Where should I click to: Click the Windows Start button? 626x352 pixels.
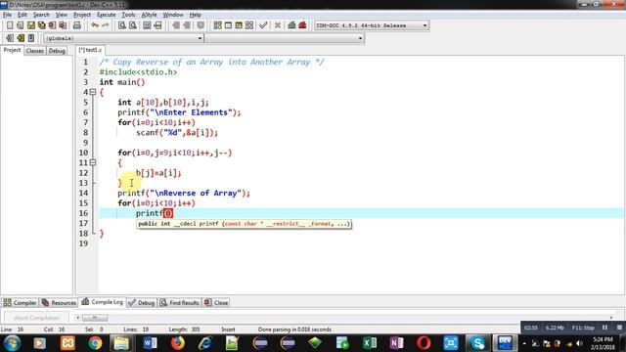tap(13, 343)
